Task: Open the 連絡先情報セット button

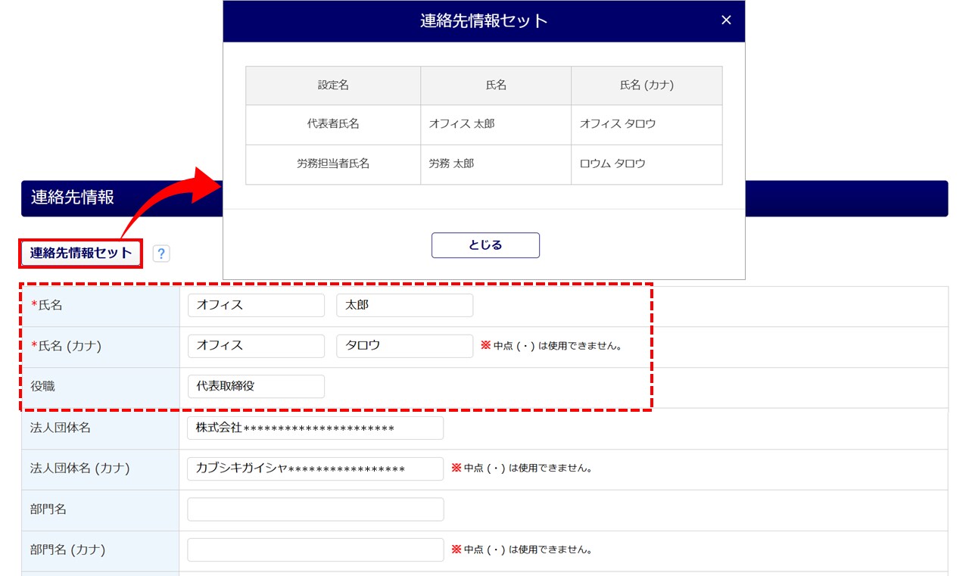Action: (81, 254)
